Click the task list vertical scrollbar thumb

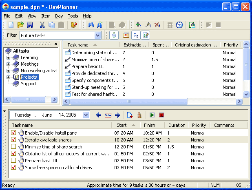coord(246,64)
